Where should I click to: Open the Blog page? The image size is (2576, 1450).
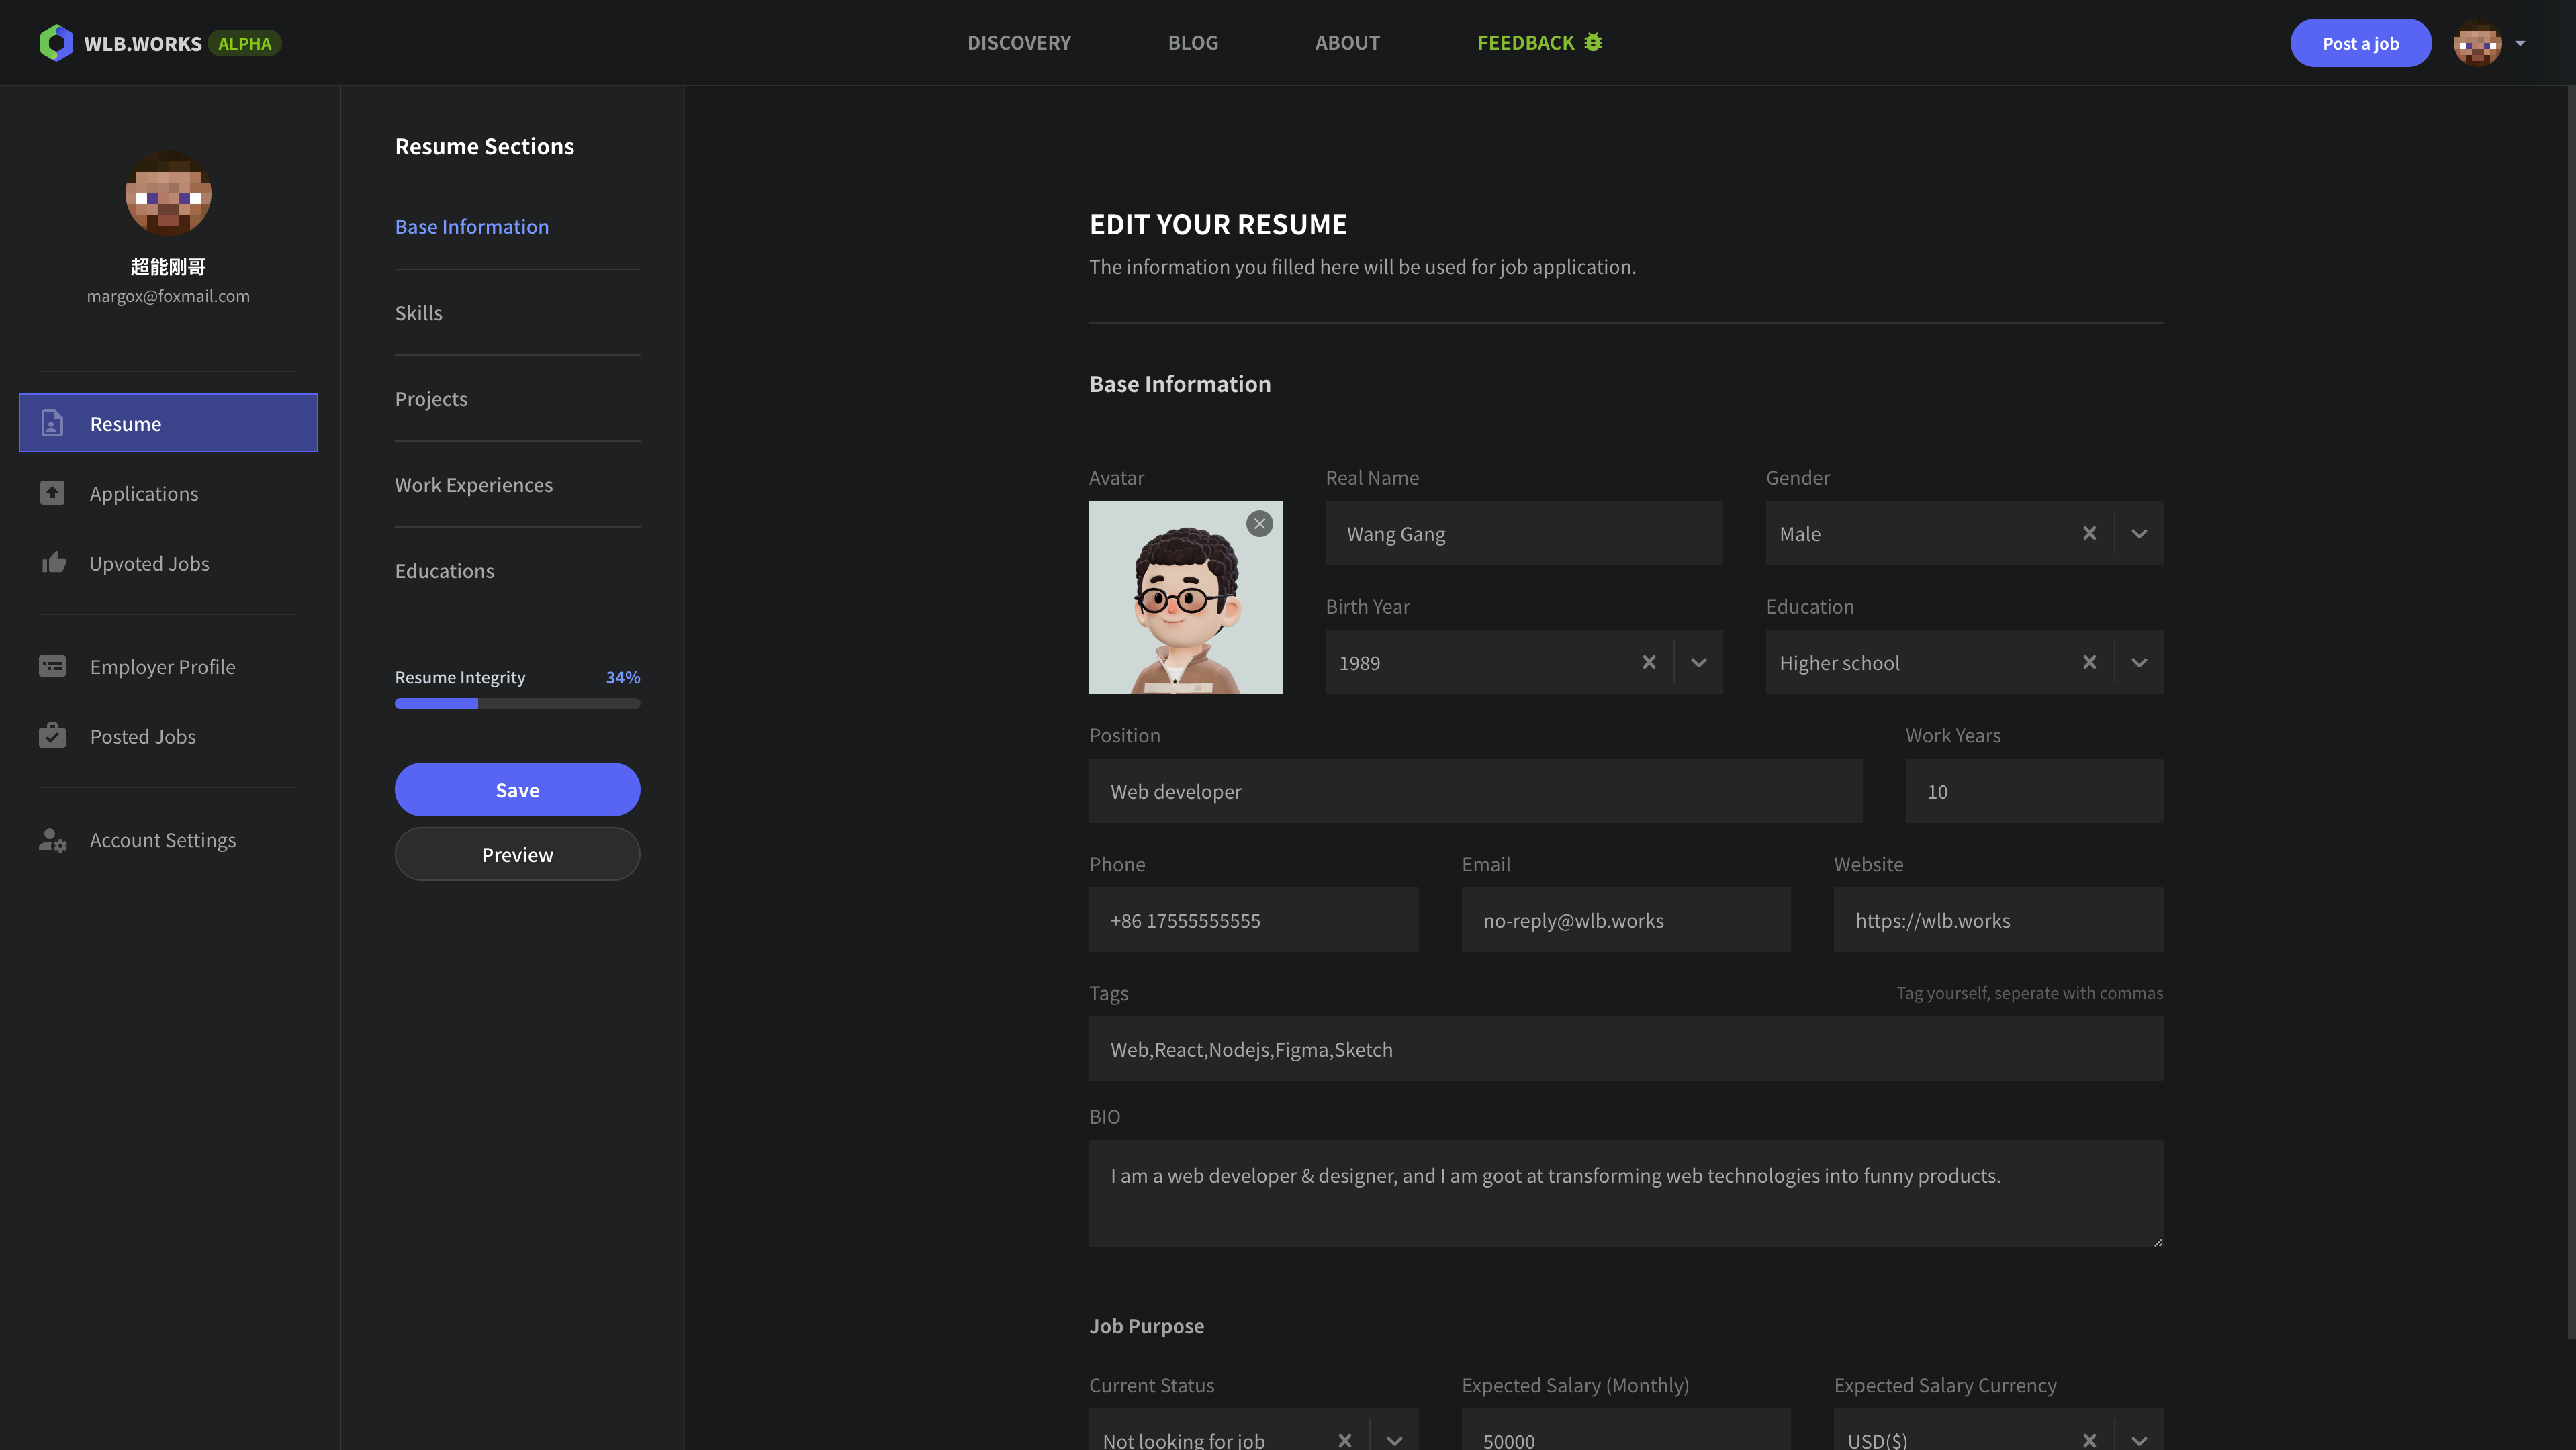tap(1193, 43)
